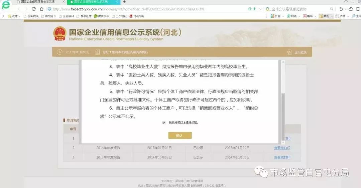This screenshot has height=188, width=361.
Task: Select 已公示 status in the 2013 row
Action: click(x=198, y=157)
